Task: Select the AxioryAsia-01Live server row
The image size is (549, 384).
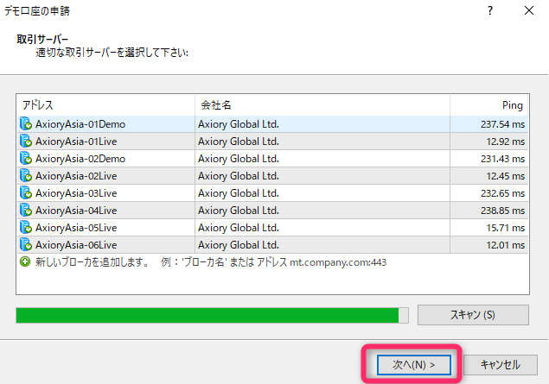Action: (x=272, y=142)
